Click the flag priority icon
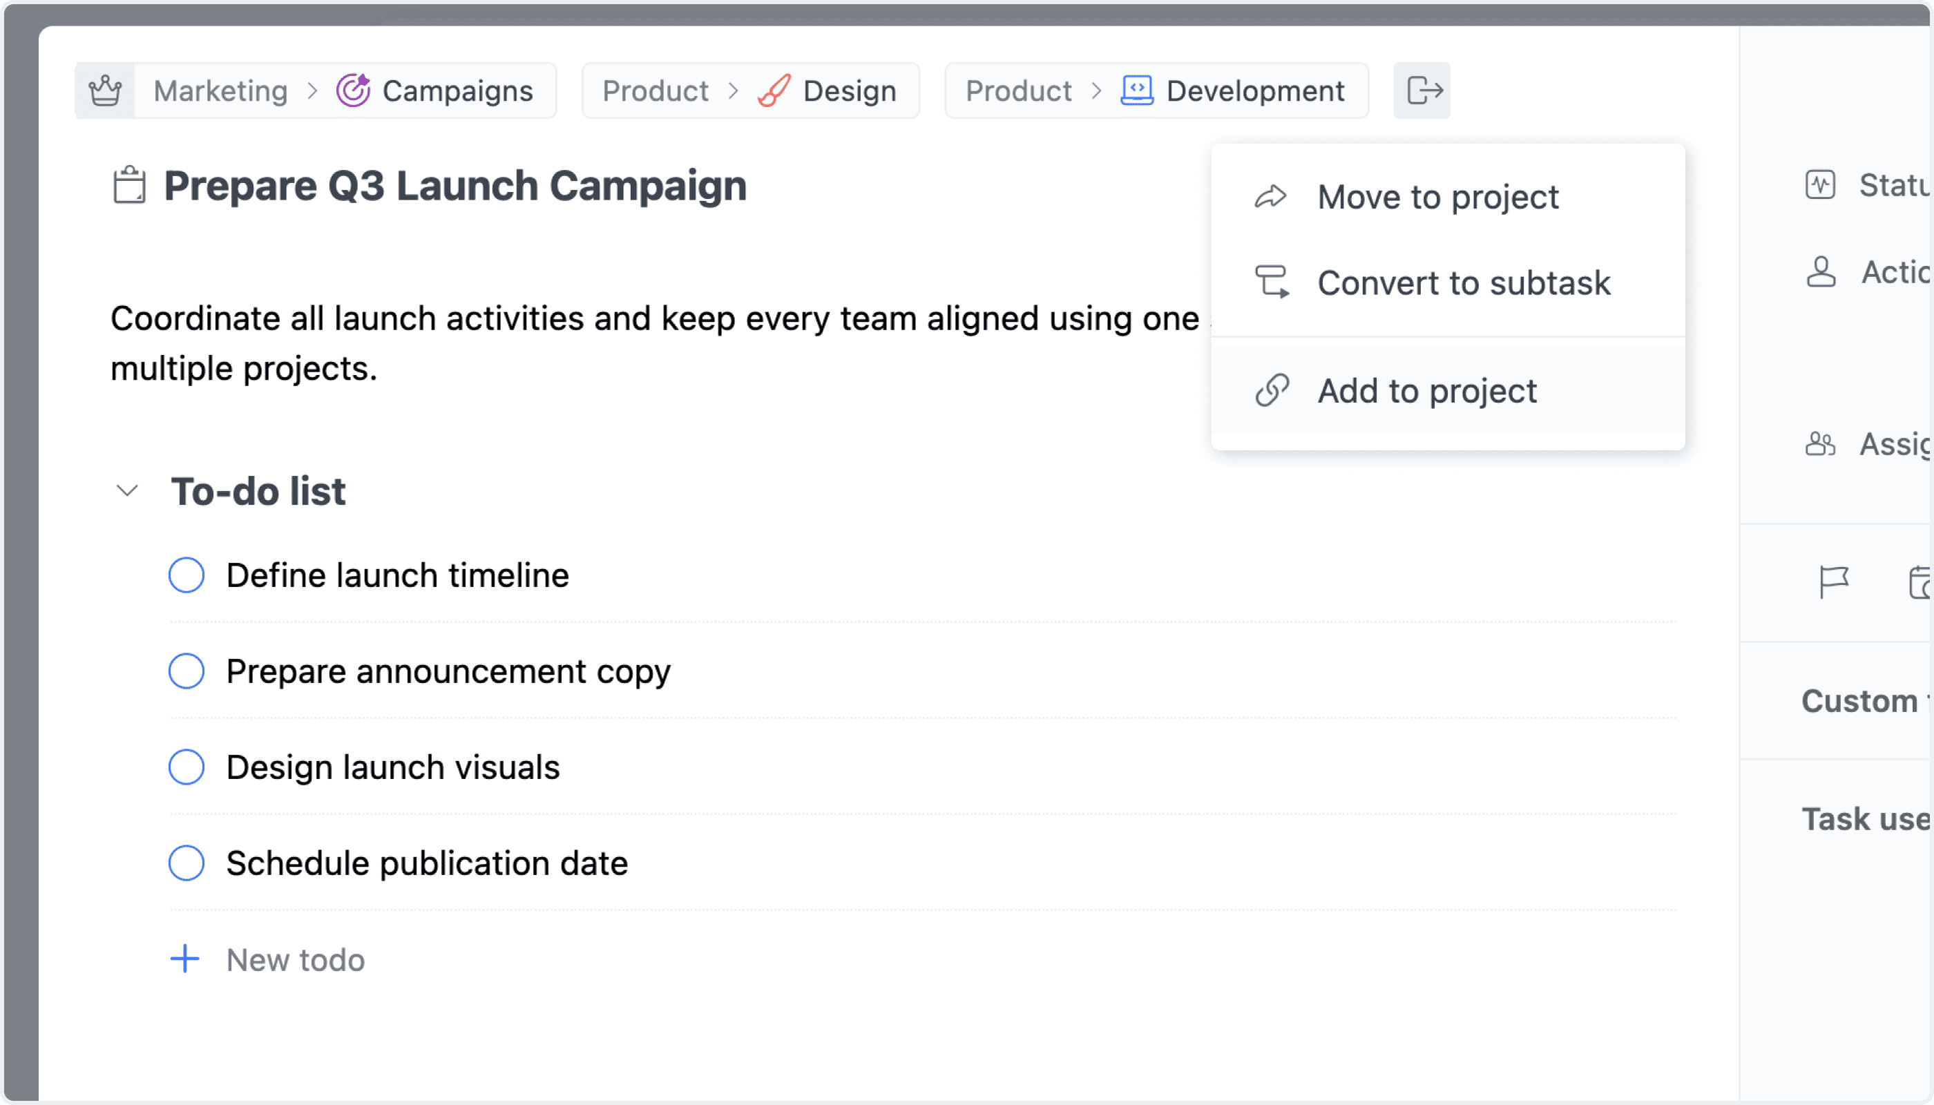This screenshot has height=1105, width=1934. 1834,582
